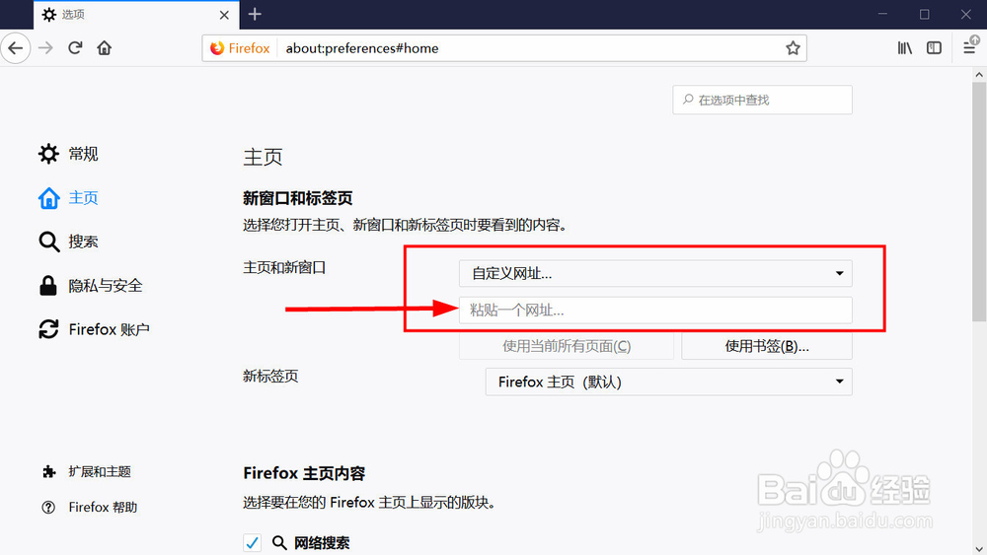Click the 网络搜索 magnifier label

tap(311, 542)
